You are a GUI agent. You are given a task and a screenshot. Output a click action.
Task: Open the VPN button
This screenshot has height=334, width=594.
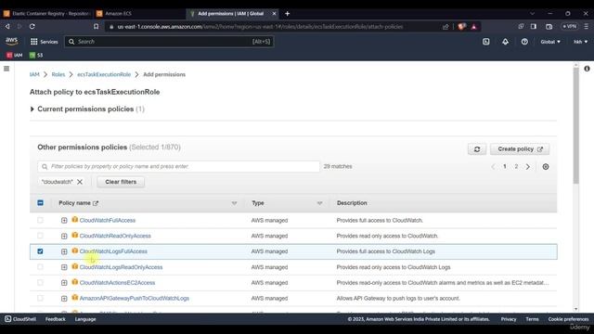click(x=569, y=27)
